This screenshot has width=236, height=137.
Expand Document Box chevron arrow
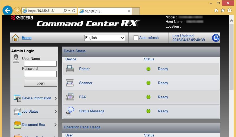(55, 125)
